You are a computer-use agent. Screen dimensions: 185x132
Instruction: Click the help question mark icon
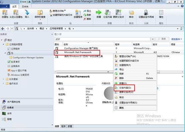[182, 6]
